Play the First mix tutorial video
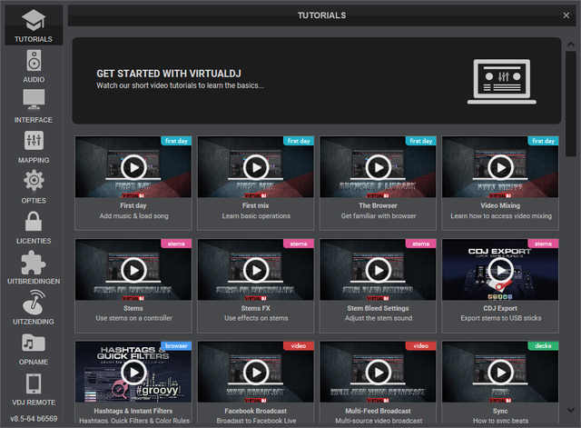Viewport: 581px width, 428px height. 256,167
